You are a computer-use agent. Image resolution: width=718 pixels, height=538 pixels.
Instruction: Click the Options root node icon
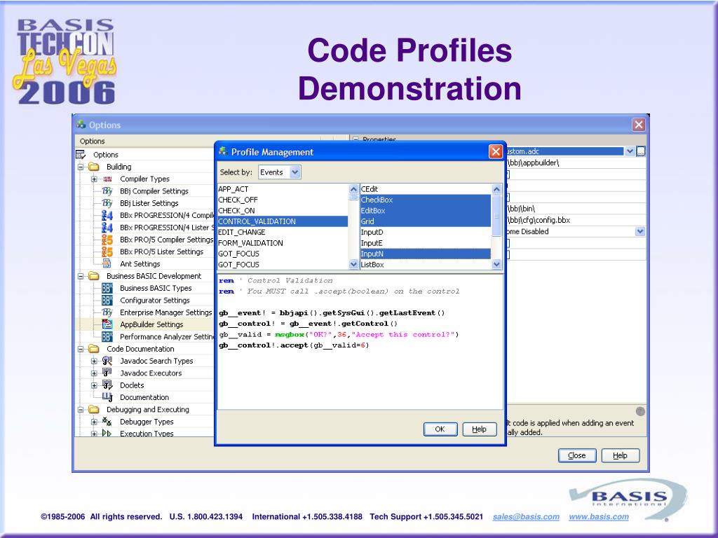81,155
